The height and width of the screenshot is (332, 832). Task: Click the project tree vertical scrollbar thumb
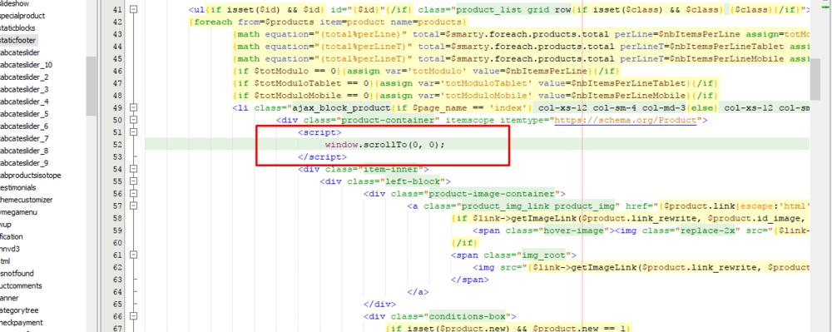(x=91, y=86)
